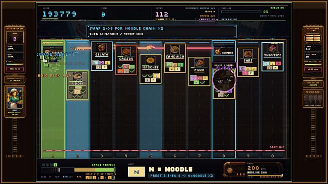Click the PIZZA card name
Image resolution: width=328 pixels, height=184 pixels.
(199, 70)
